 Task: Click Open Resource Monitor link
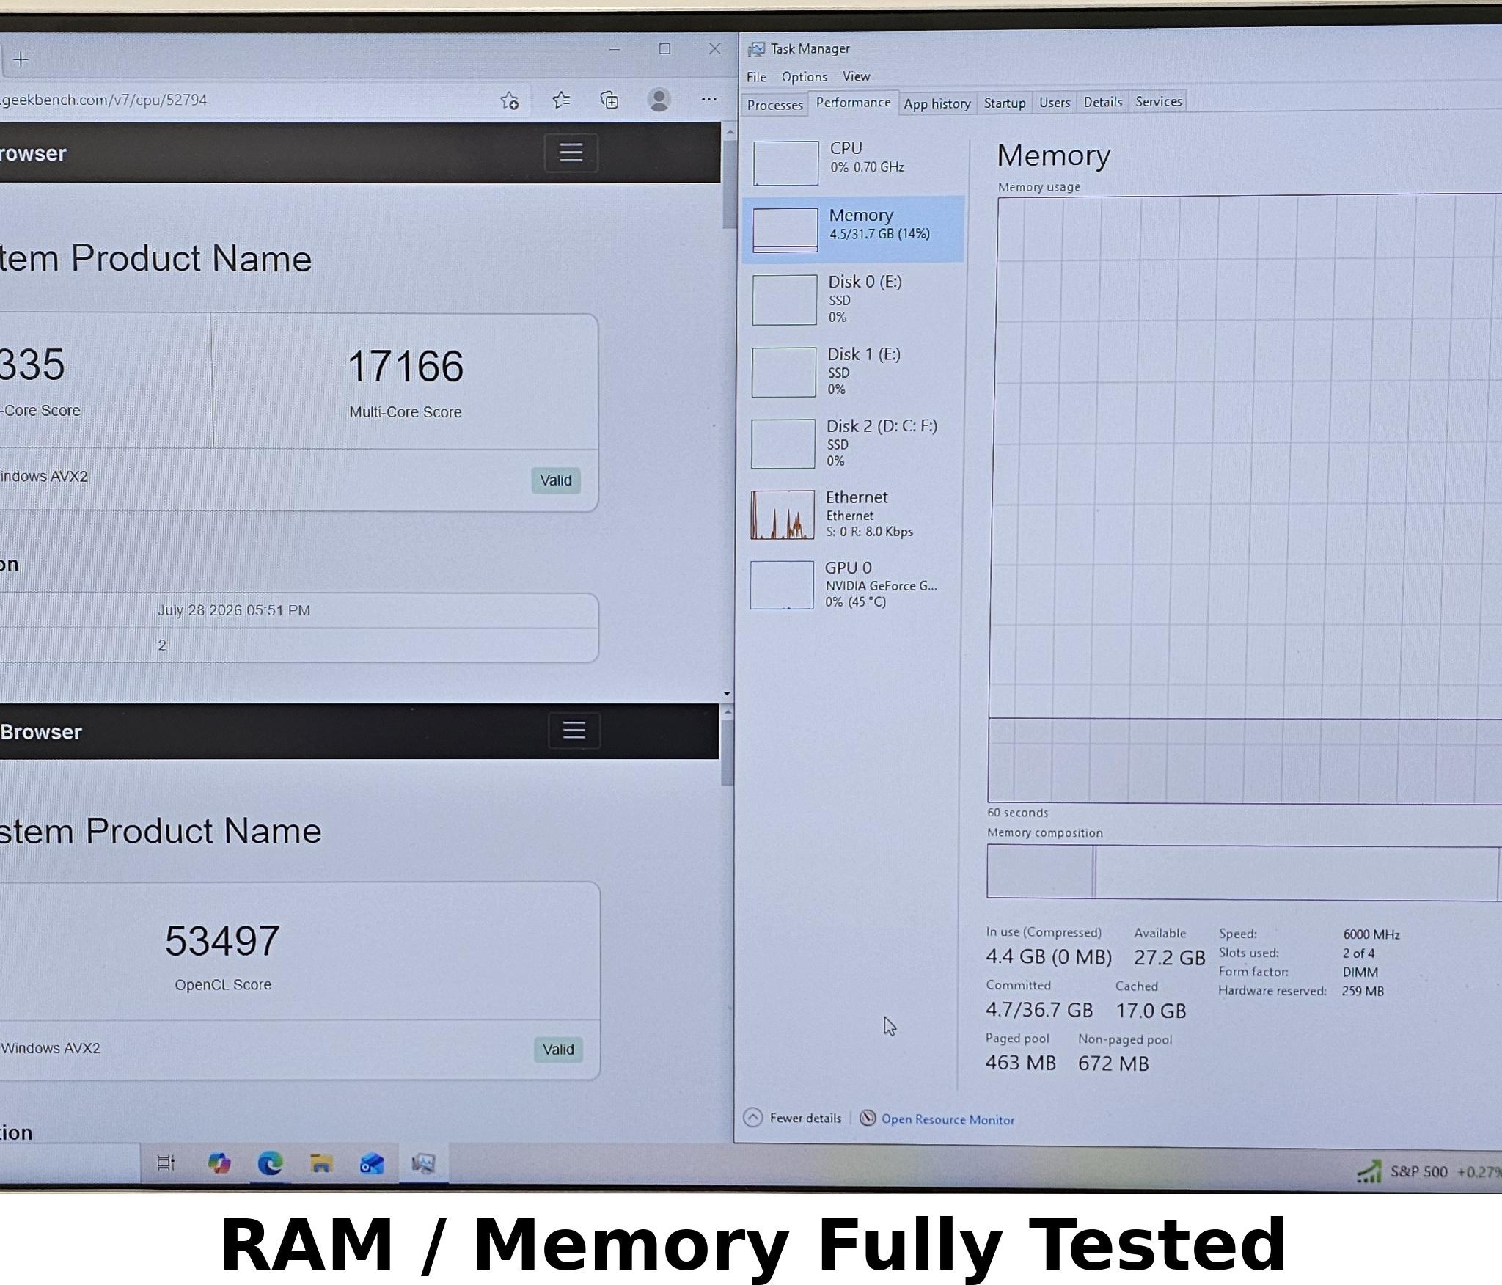pos(948,1119)
